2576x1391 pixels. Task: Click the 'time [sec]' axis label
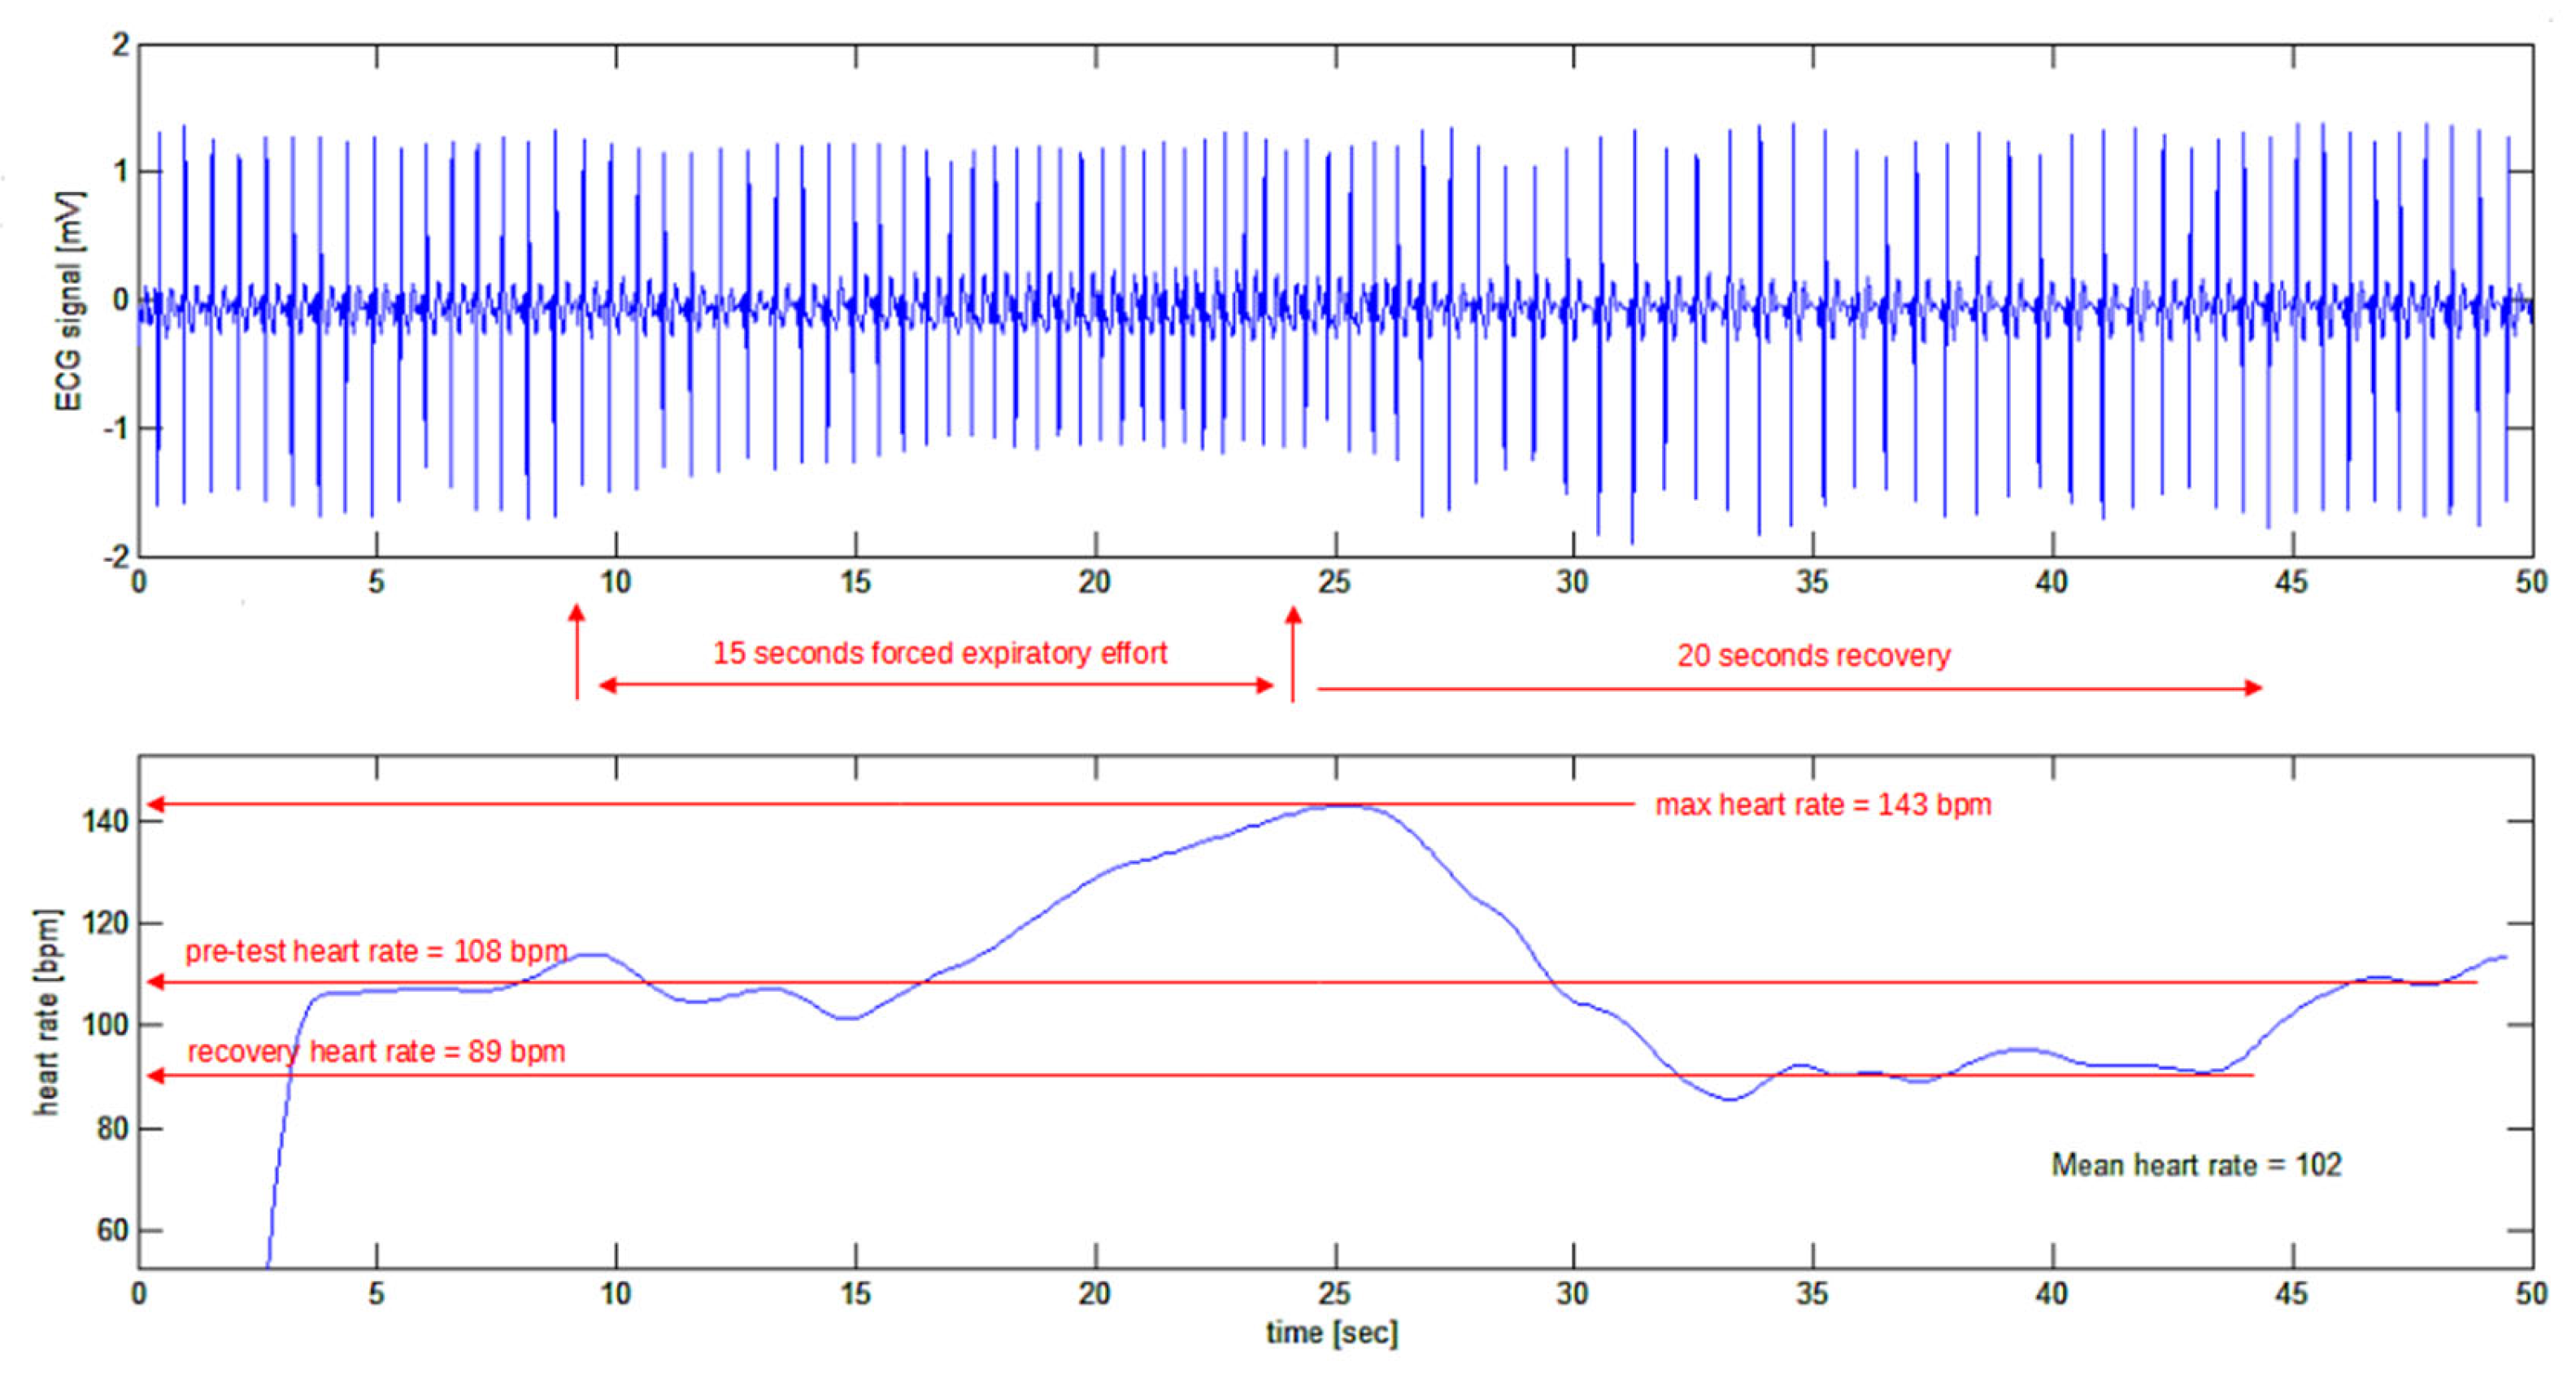point(1331,1333)
